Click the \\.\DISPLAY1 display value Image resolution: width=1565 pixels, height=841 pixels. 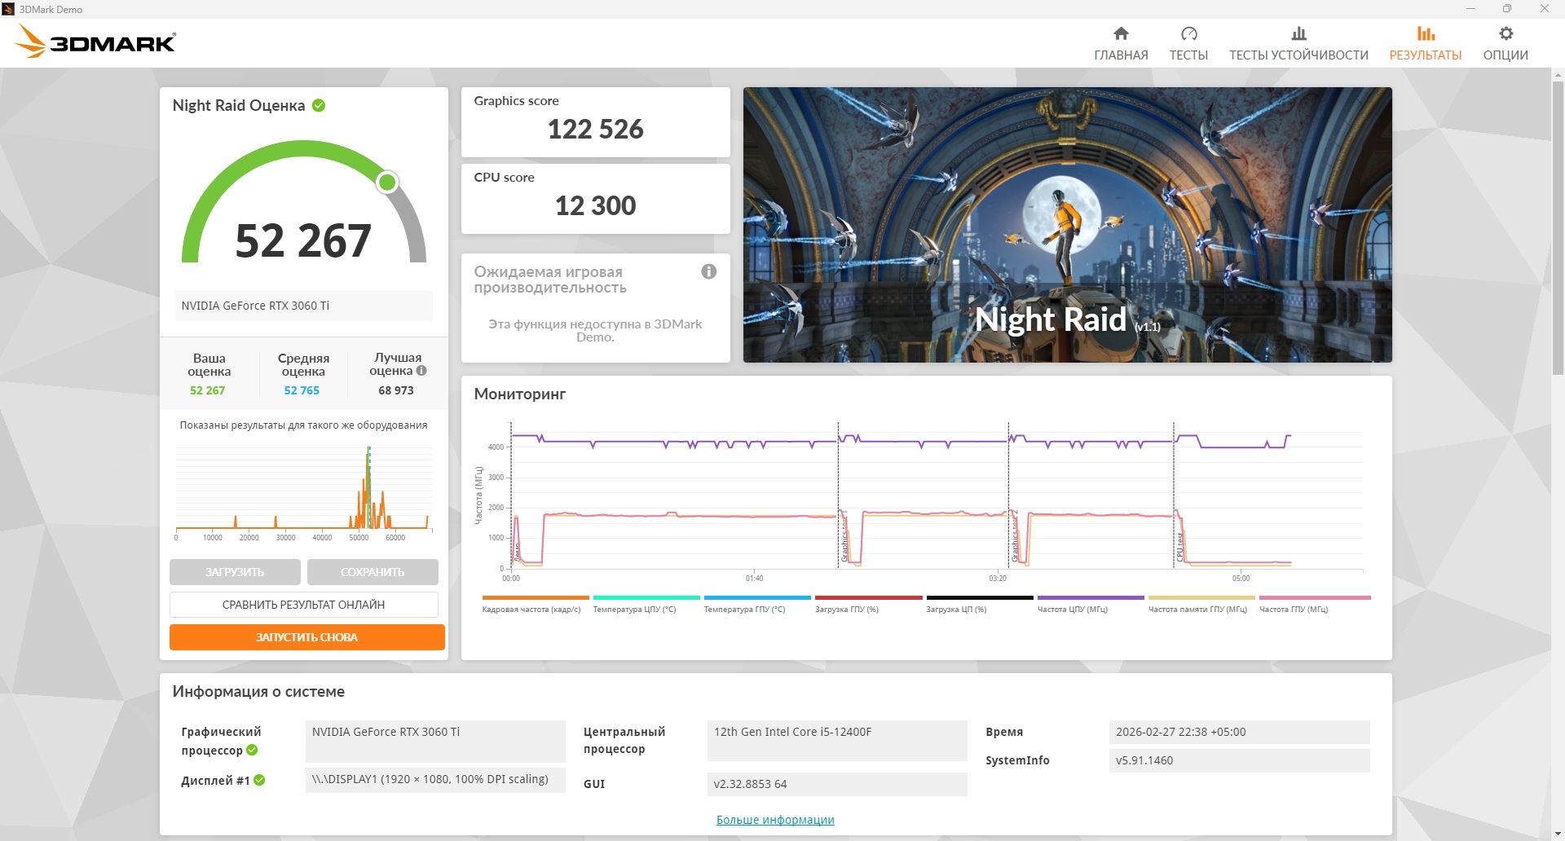435,780
